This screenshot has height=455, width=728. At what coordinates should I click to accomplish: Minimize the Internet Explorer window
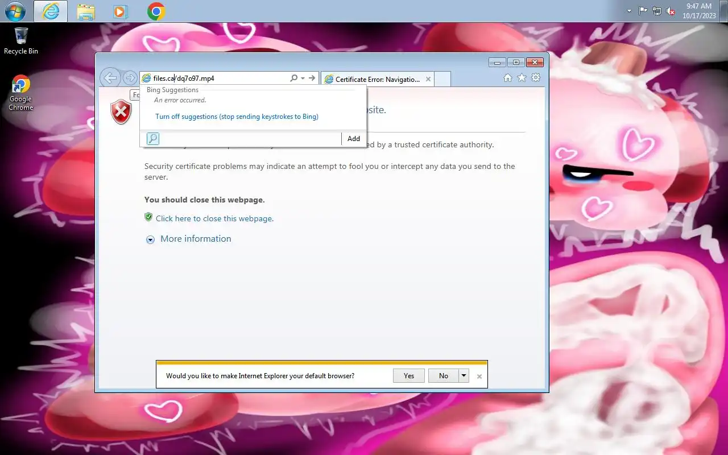pos(497,63)
